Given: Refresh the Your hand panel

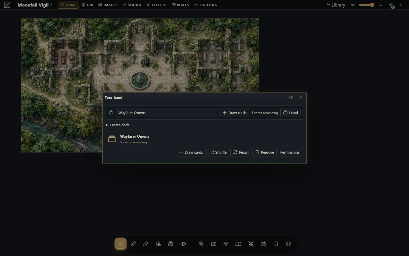Looking at the screenshot, I should (x=291, y=97).
